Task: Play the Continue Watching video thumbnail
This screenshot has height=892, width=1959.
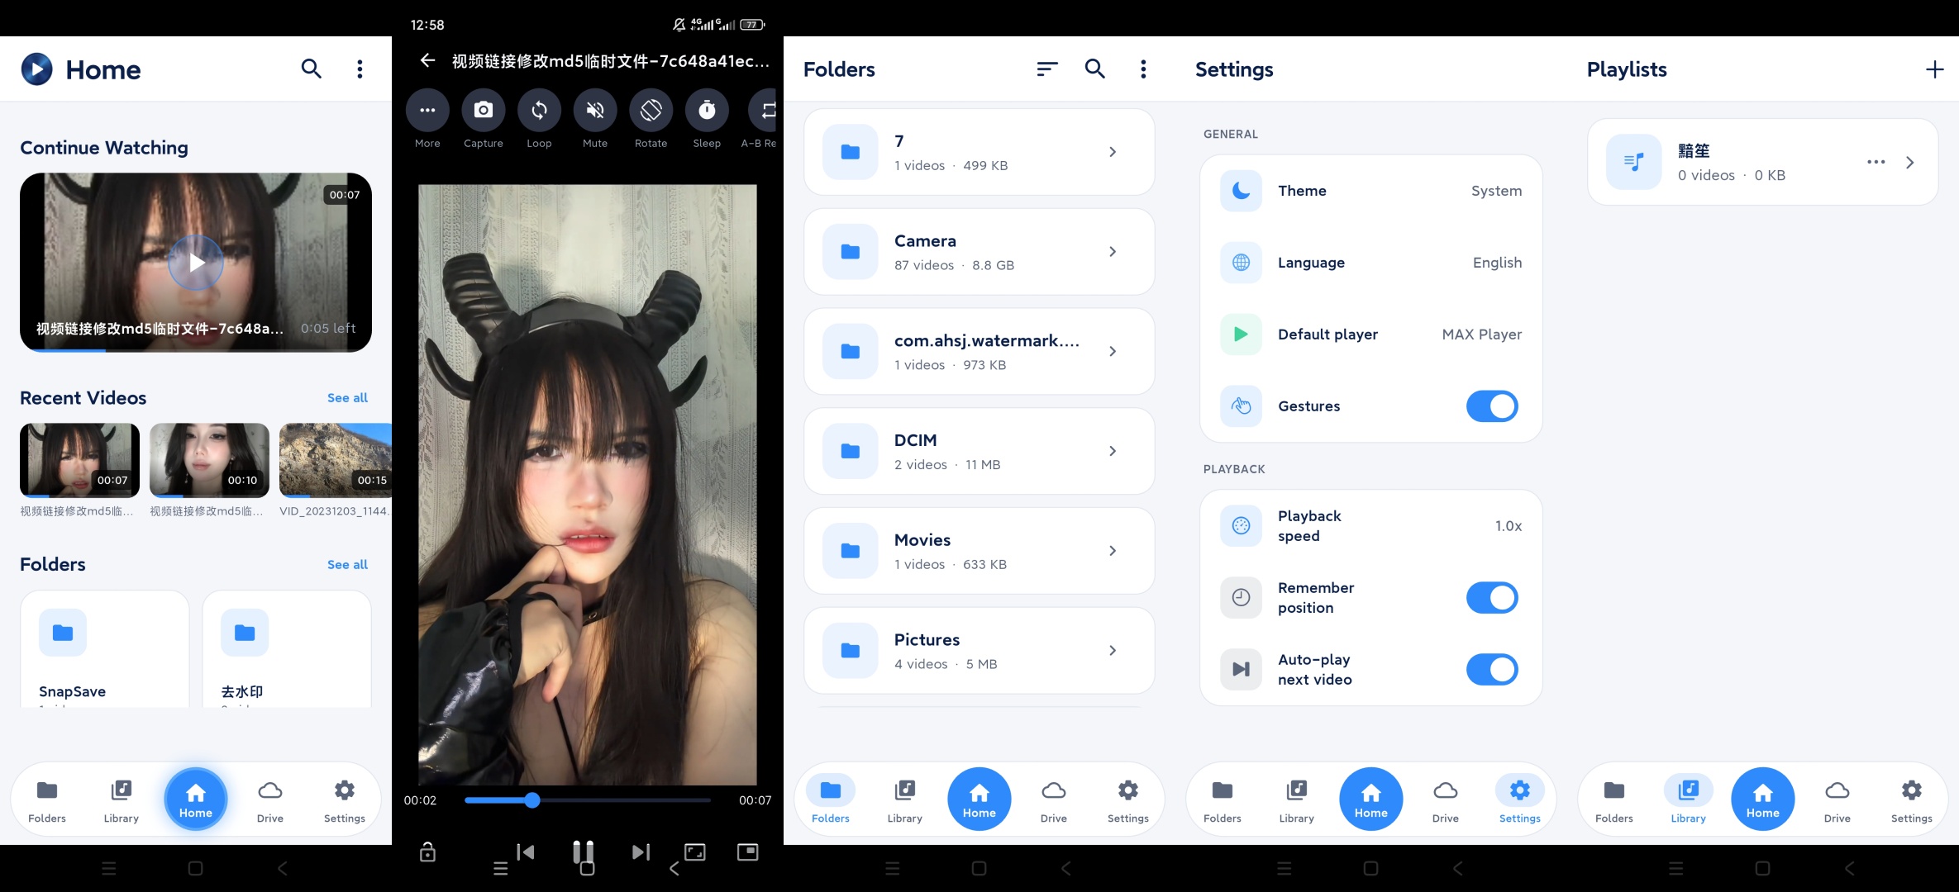Action: click(x=196, y=263)
